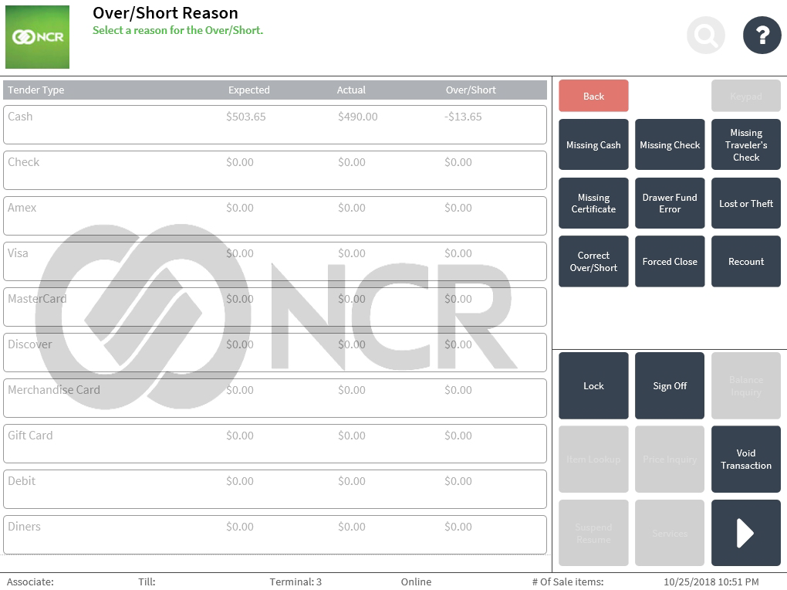Select Missing Cash as the reason
The height and width of the screenshot is (590, 787).
point(593,144)
